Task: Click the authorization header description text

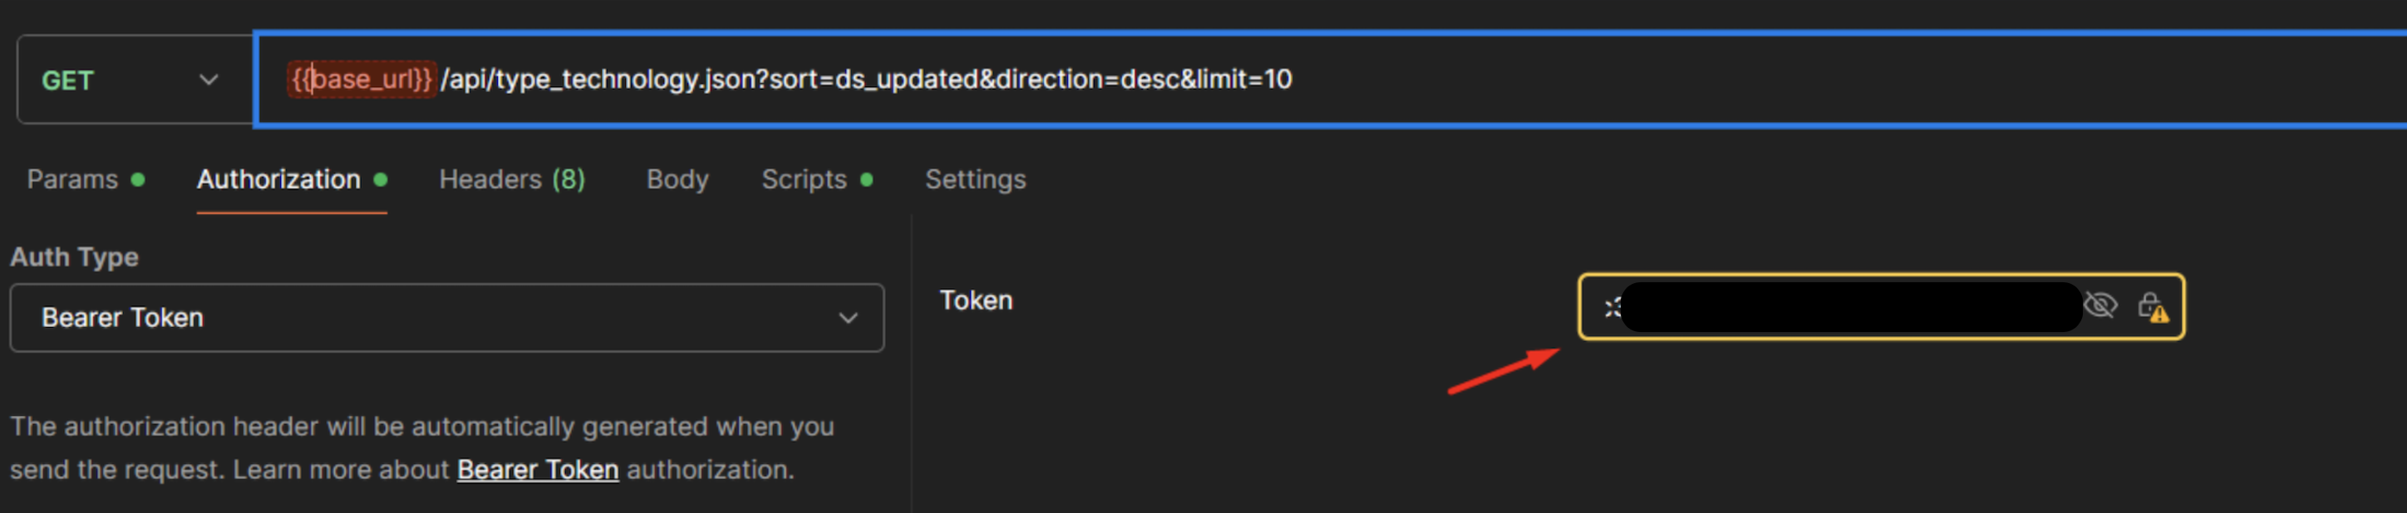Action: [x=421, y=427]
